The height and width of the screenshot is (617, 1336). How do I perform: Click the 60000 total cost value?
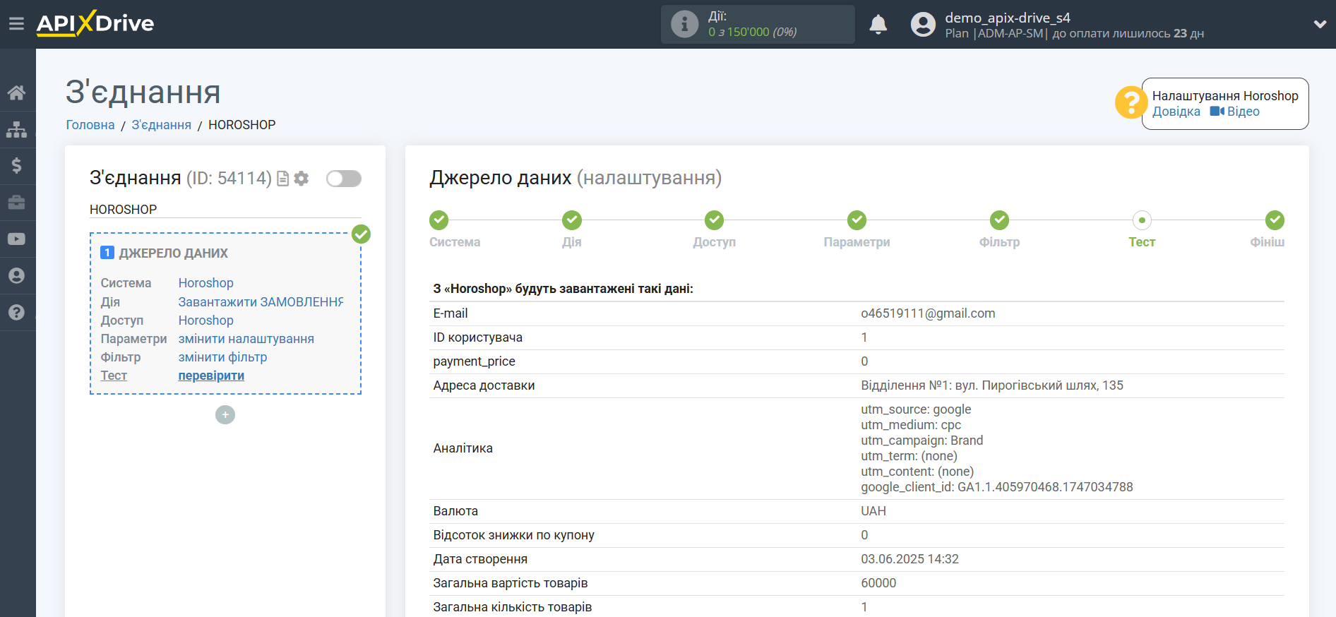tap(878, 583)
